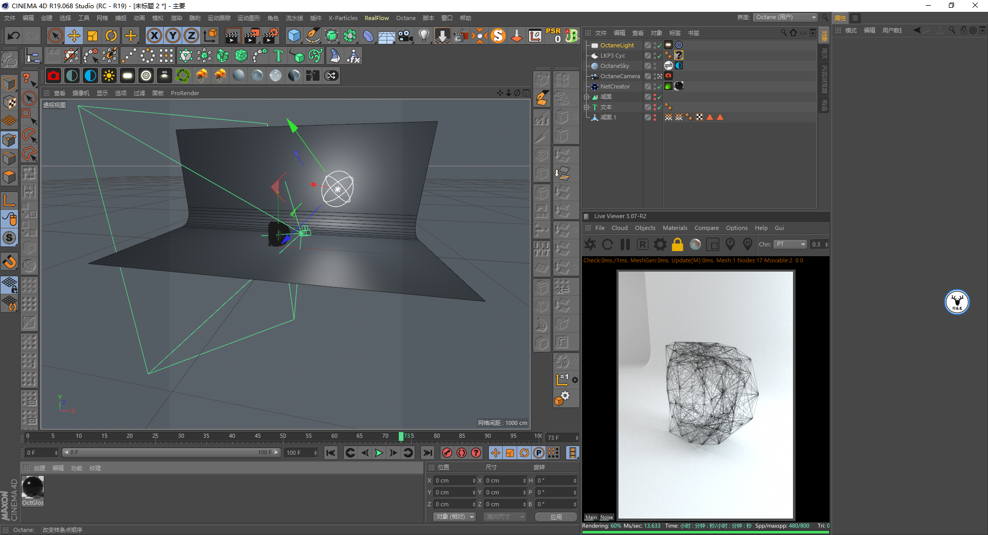Toggle position keyframe recording

tap(495, 453)
